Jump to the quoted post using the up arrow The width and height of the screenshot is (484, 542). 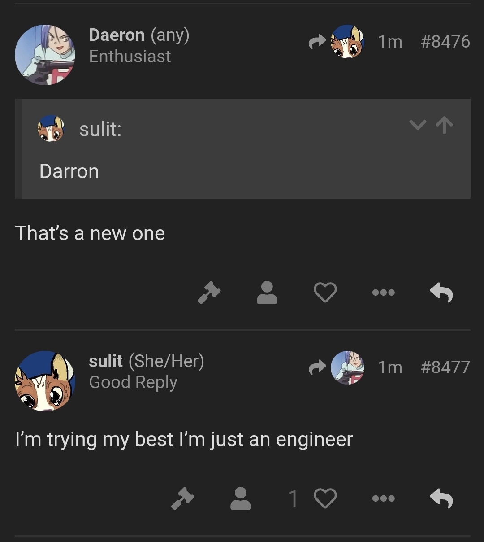coord(444,125)
